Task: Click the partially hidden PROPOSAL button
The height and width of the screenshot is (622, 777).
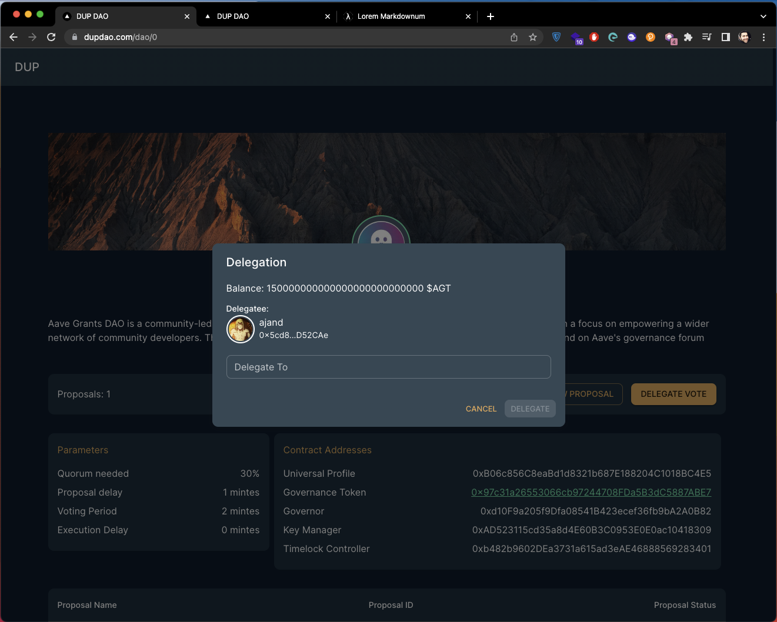Action: pyautogui.click(x=593, y=394)
